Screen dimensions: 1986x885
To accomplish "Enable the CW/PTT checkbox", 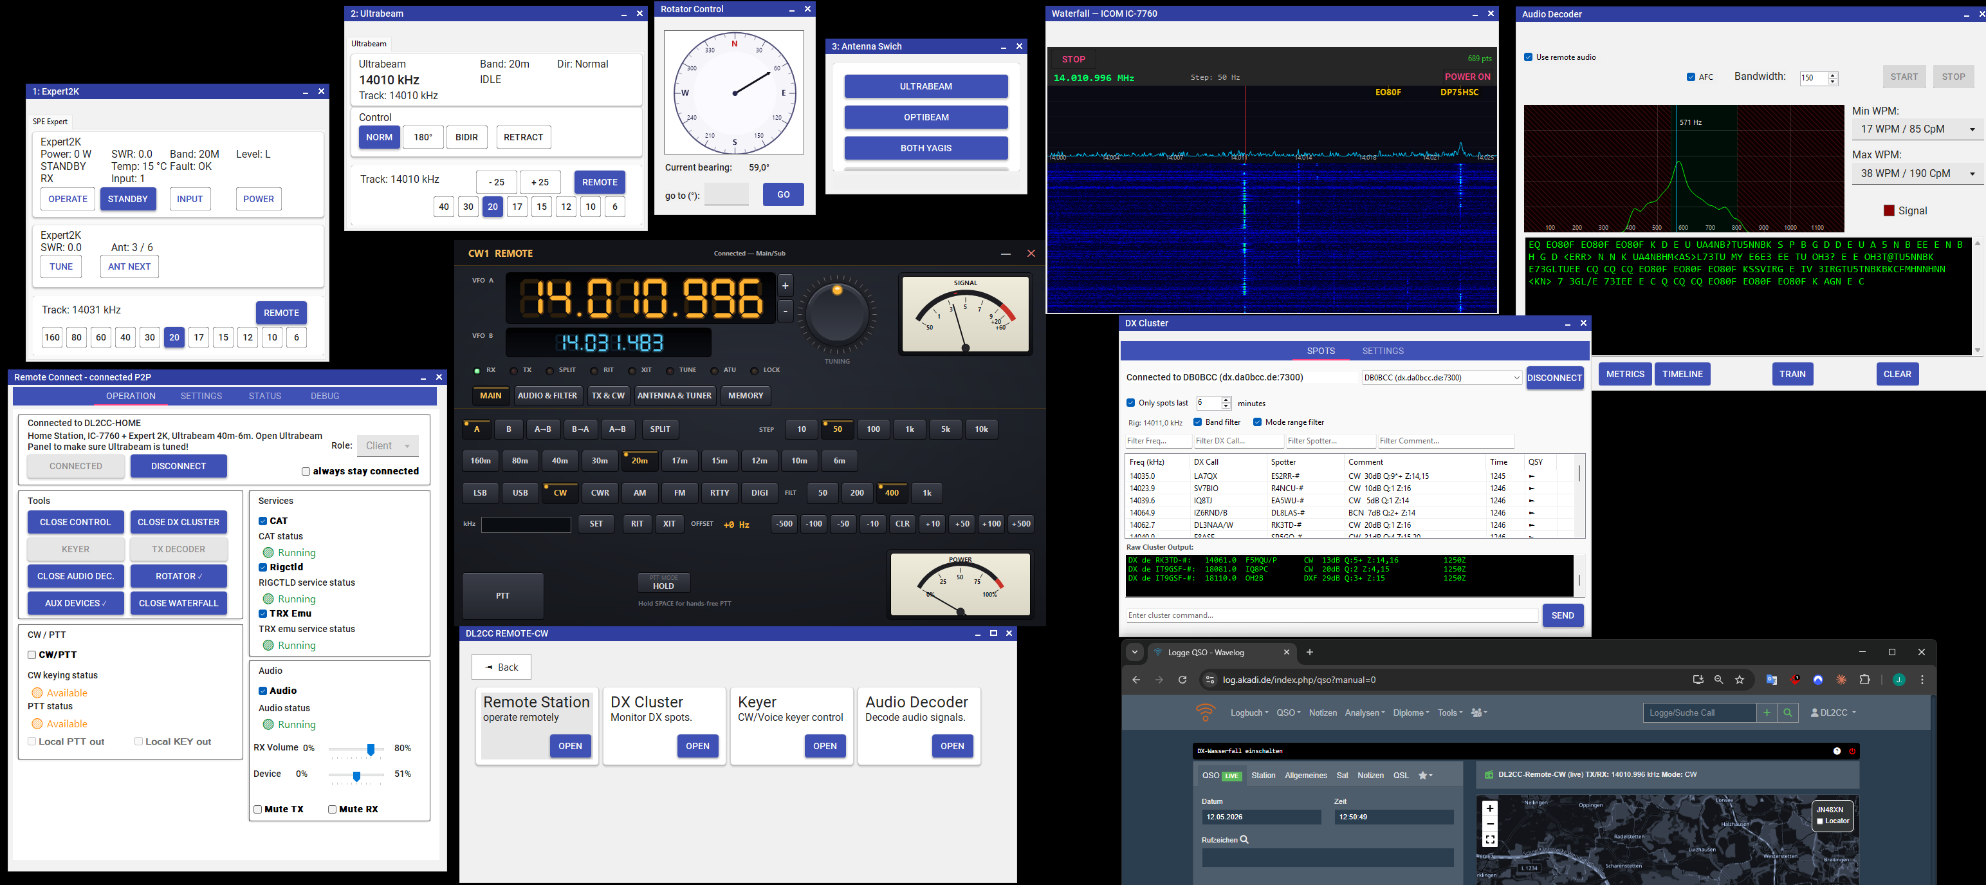I will (x=32, y=655).
